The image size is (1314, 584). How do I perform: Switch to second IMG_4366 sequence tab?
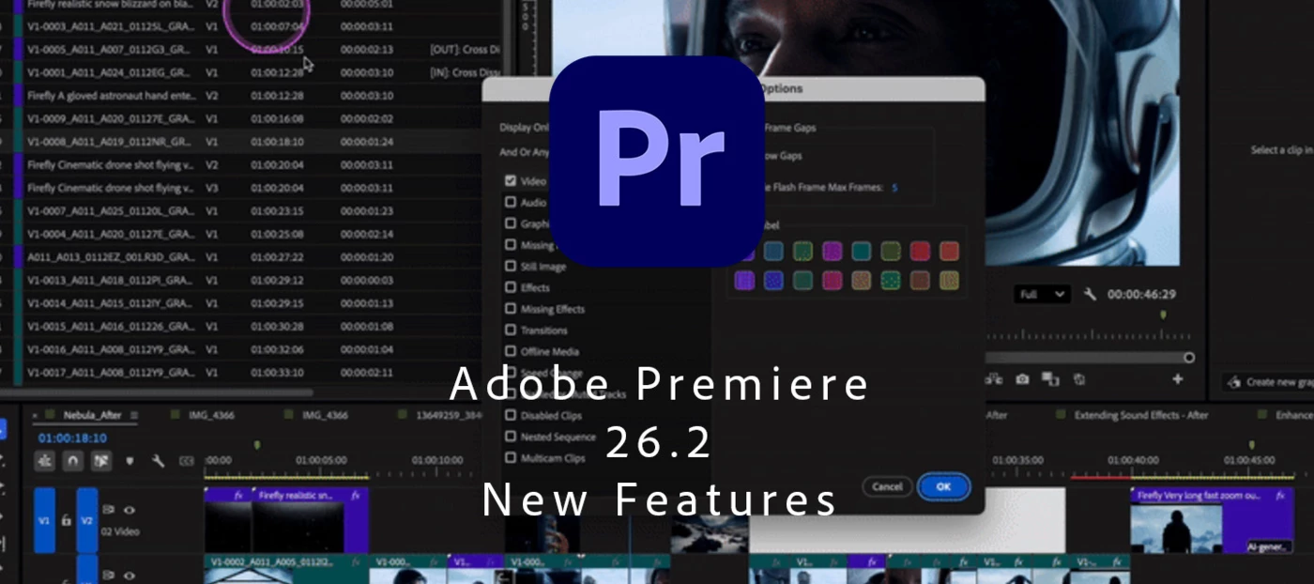coord(325,415)
